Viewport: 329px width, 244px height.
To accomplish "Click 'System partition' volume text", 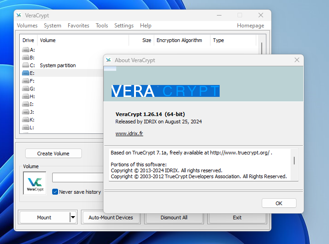I will [x=58, y=65].
